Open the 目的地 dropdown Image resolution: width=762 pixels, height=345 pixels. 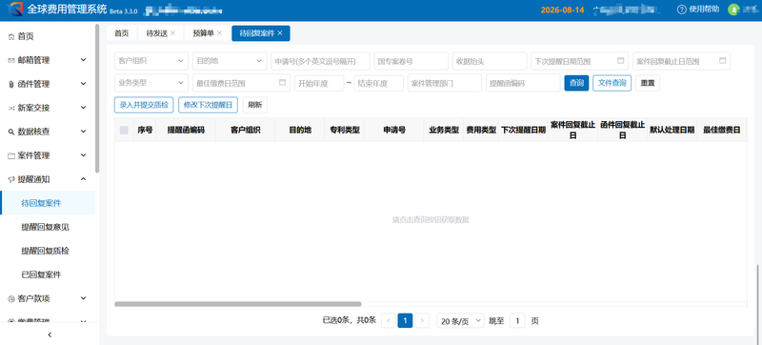(230, 61)
